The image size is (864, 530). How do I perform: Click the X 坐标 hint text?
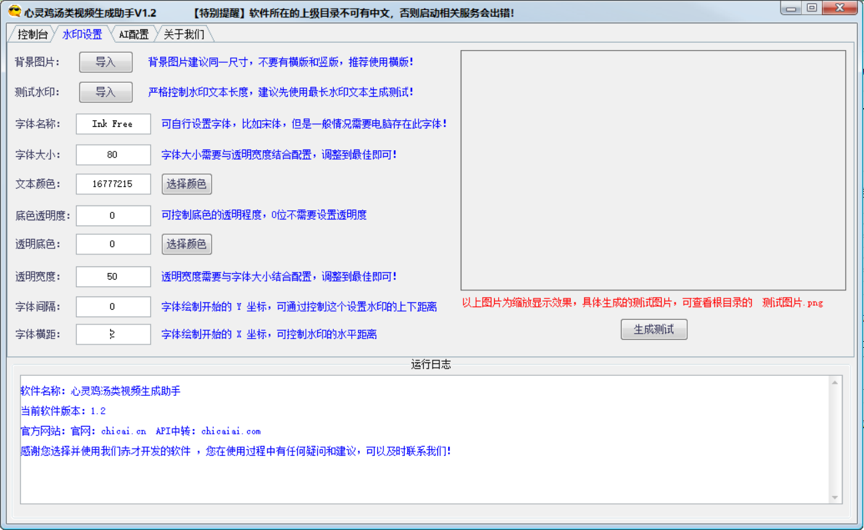(x=270, y=334)
